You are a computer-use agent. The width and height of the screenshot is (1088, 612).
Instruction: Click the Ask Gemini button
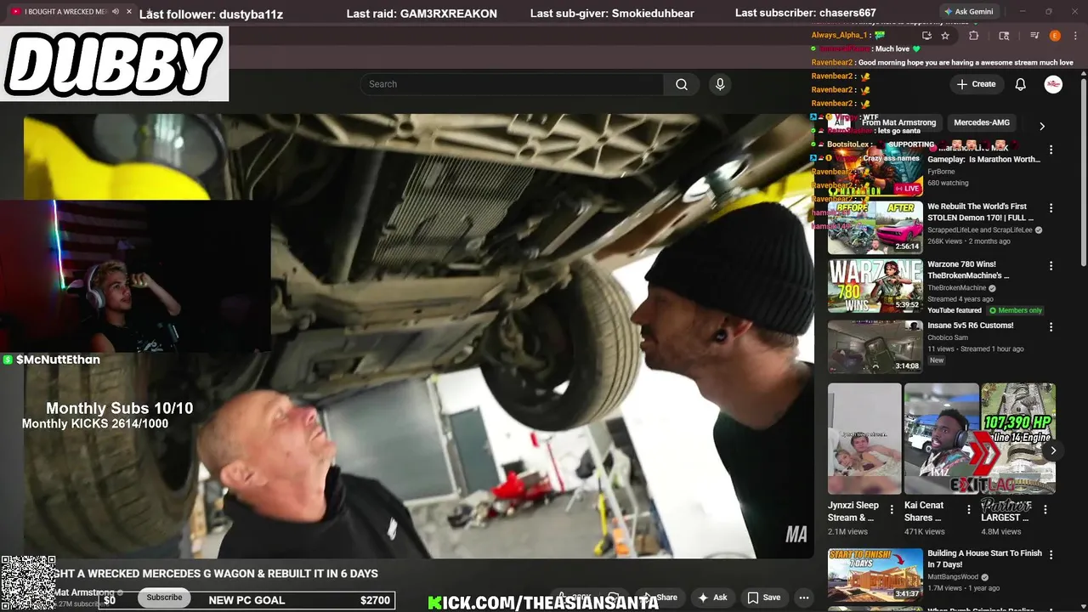click(x=969, y=12)
